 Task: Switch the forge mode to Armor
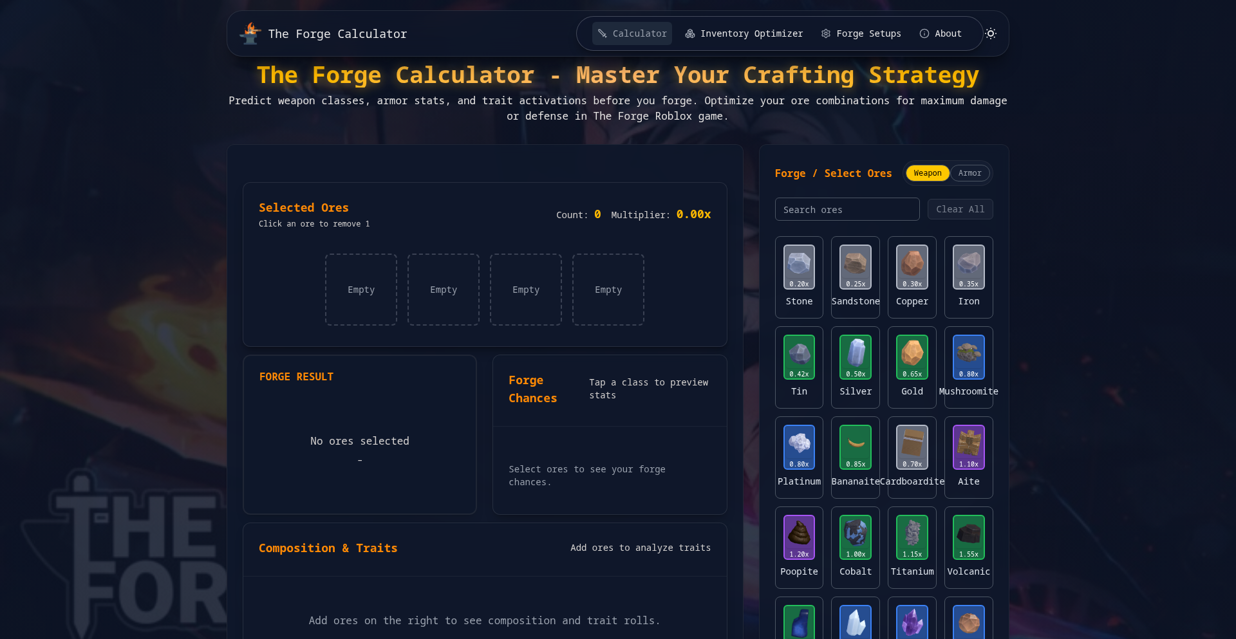[x=969, y=172]
